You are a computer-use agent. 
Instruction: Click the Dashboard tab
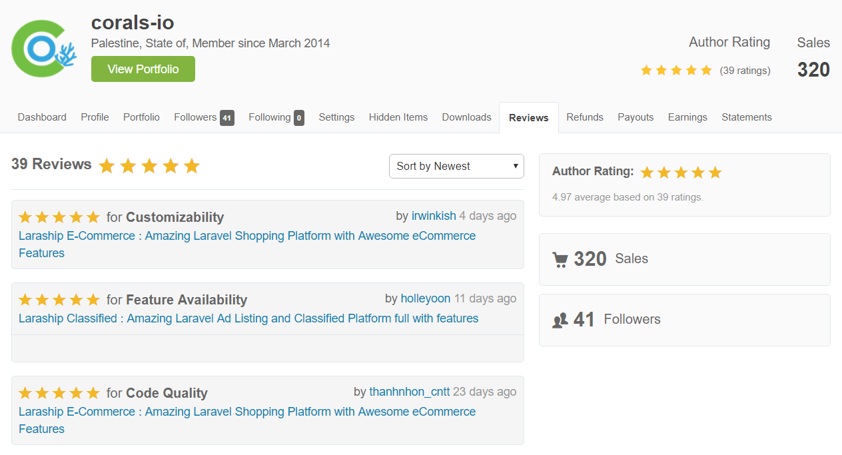(42, 117)
